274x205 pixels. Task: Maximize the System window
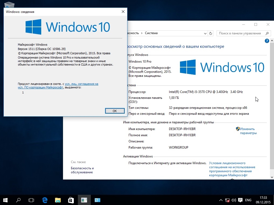[x=256, y=24]
